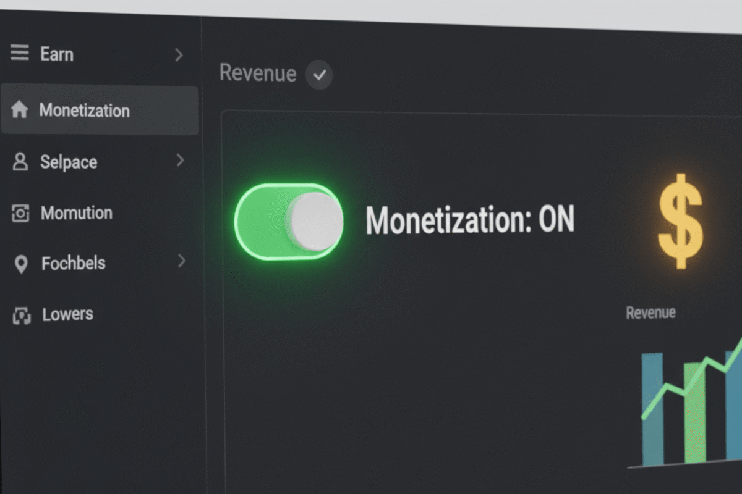The height and width of the screenshot is (494, 742).
Task: Select the Monetization label in the sidebar
Action: tap(85, 111)
